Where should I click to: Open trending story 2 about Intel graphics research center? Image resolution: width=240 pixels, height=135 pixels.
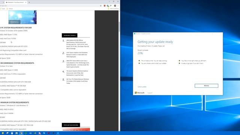pos(77,55)
